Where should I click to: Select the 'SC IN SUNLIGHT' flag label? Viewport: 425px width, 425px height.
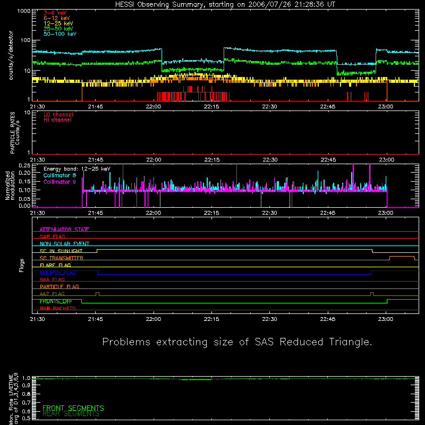[61, 251]
